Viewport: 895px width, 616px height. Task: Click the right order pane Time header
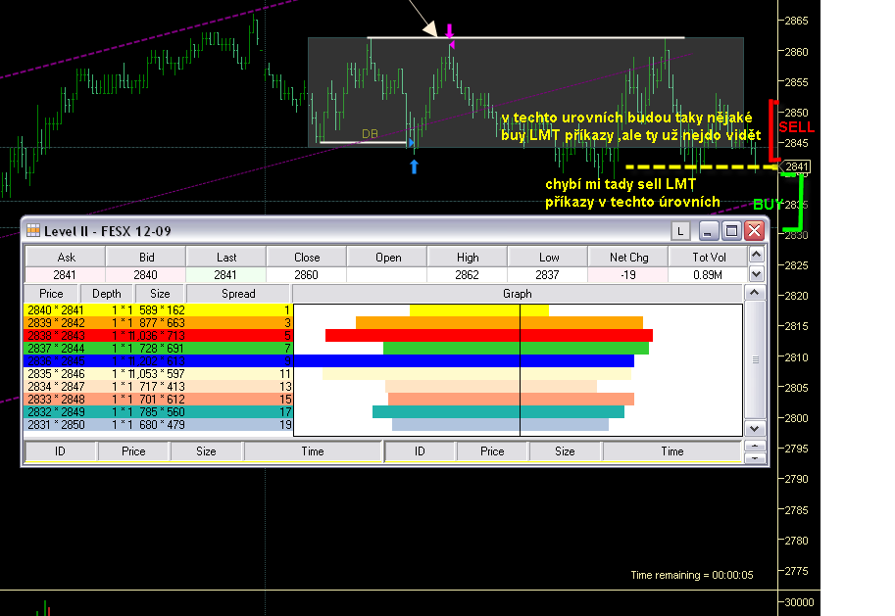pos(671,451)
